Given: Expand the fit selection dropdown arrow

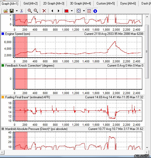Looking at the screenshot, I should (x=84, y=11).
